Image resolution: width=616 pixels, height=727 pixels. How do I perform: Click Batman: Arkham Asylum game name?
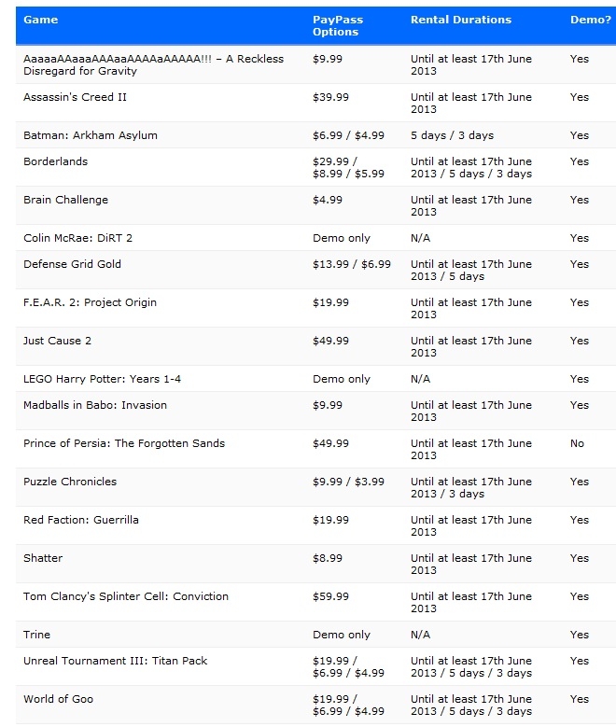coord(91,135)
